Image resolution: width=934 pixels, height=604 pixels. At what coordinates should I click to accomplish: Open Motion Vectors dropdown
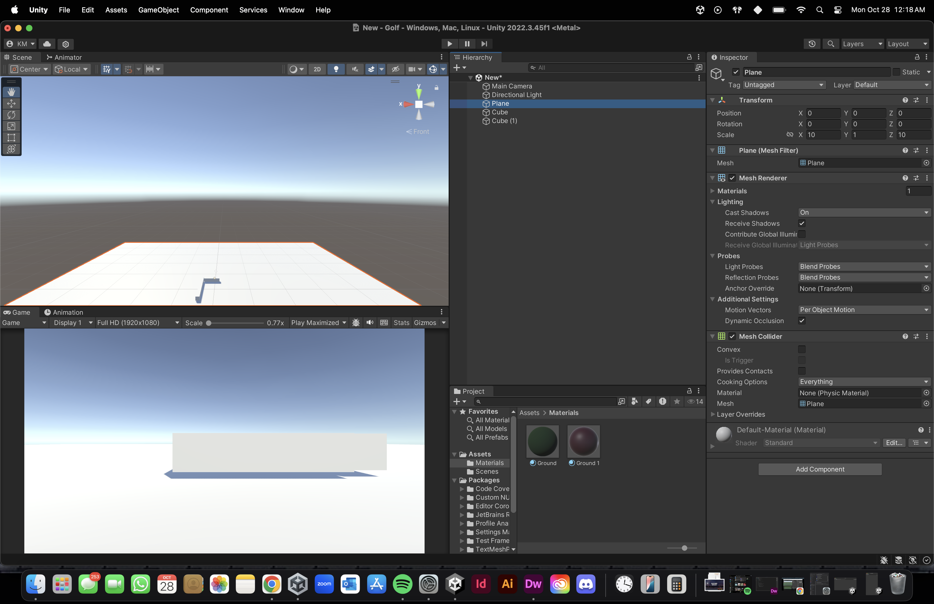click(x=864, y=310)
